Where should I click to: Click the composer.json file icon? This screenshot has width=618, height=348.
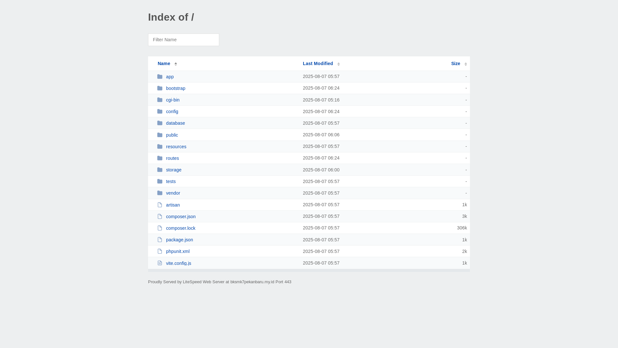(160, 217)
